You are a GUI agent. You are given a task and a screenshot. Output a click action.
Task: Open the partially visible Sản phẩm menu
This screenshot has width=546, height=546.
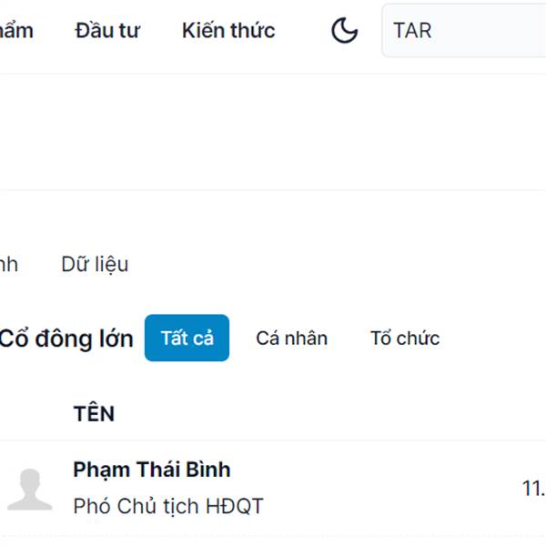16,31
